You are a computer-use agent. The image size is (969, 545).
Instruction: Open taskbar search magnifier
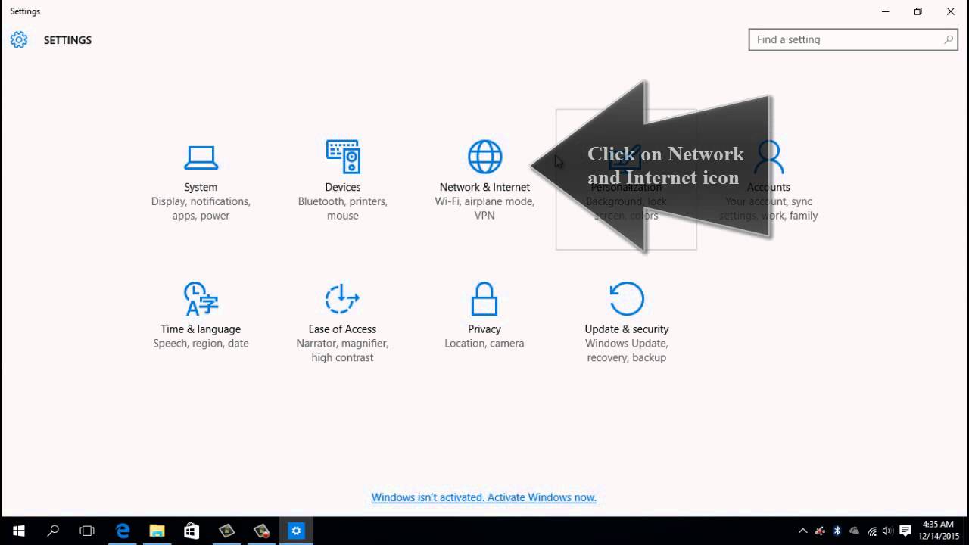(53, 531)
